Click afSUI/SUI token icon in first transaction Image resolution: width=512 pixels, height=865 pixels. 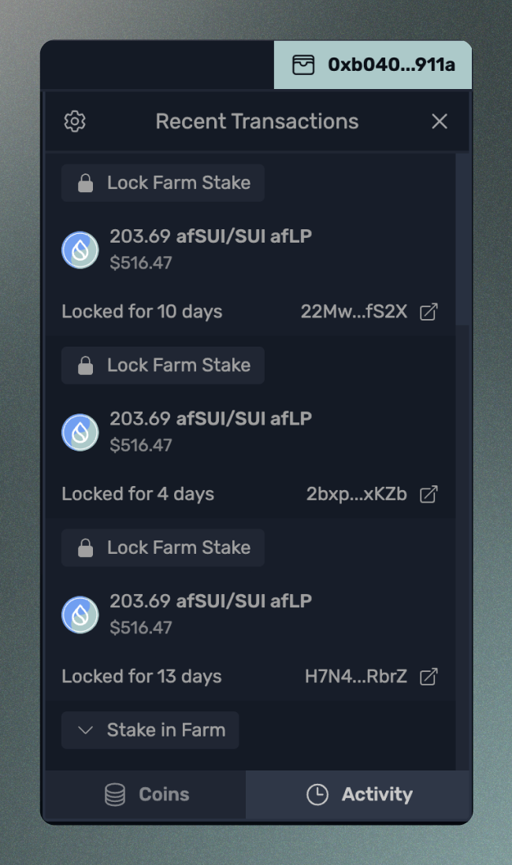80,250
